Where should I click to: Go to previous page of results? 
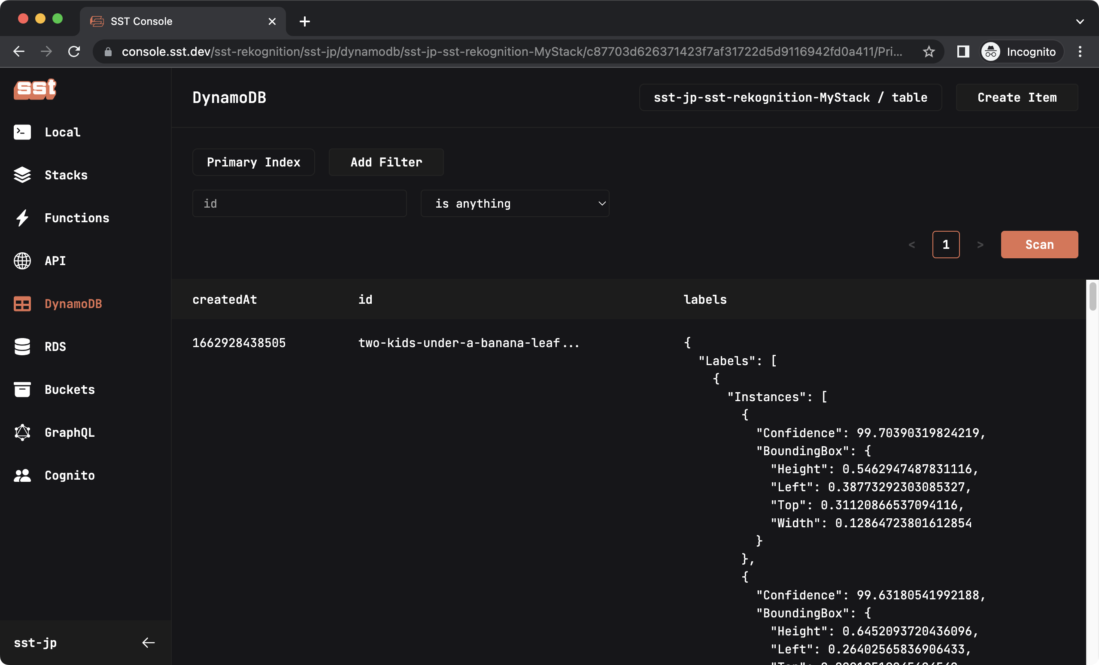pos(912,244)
